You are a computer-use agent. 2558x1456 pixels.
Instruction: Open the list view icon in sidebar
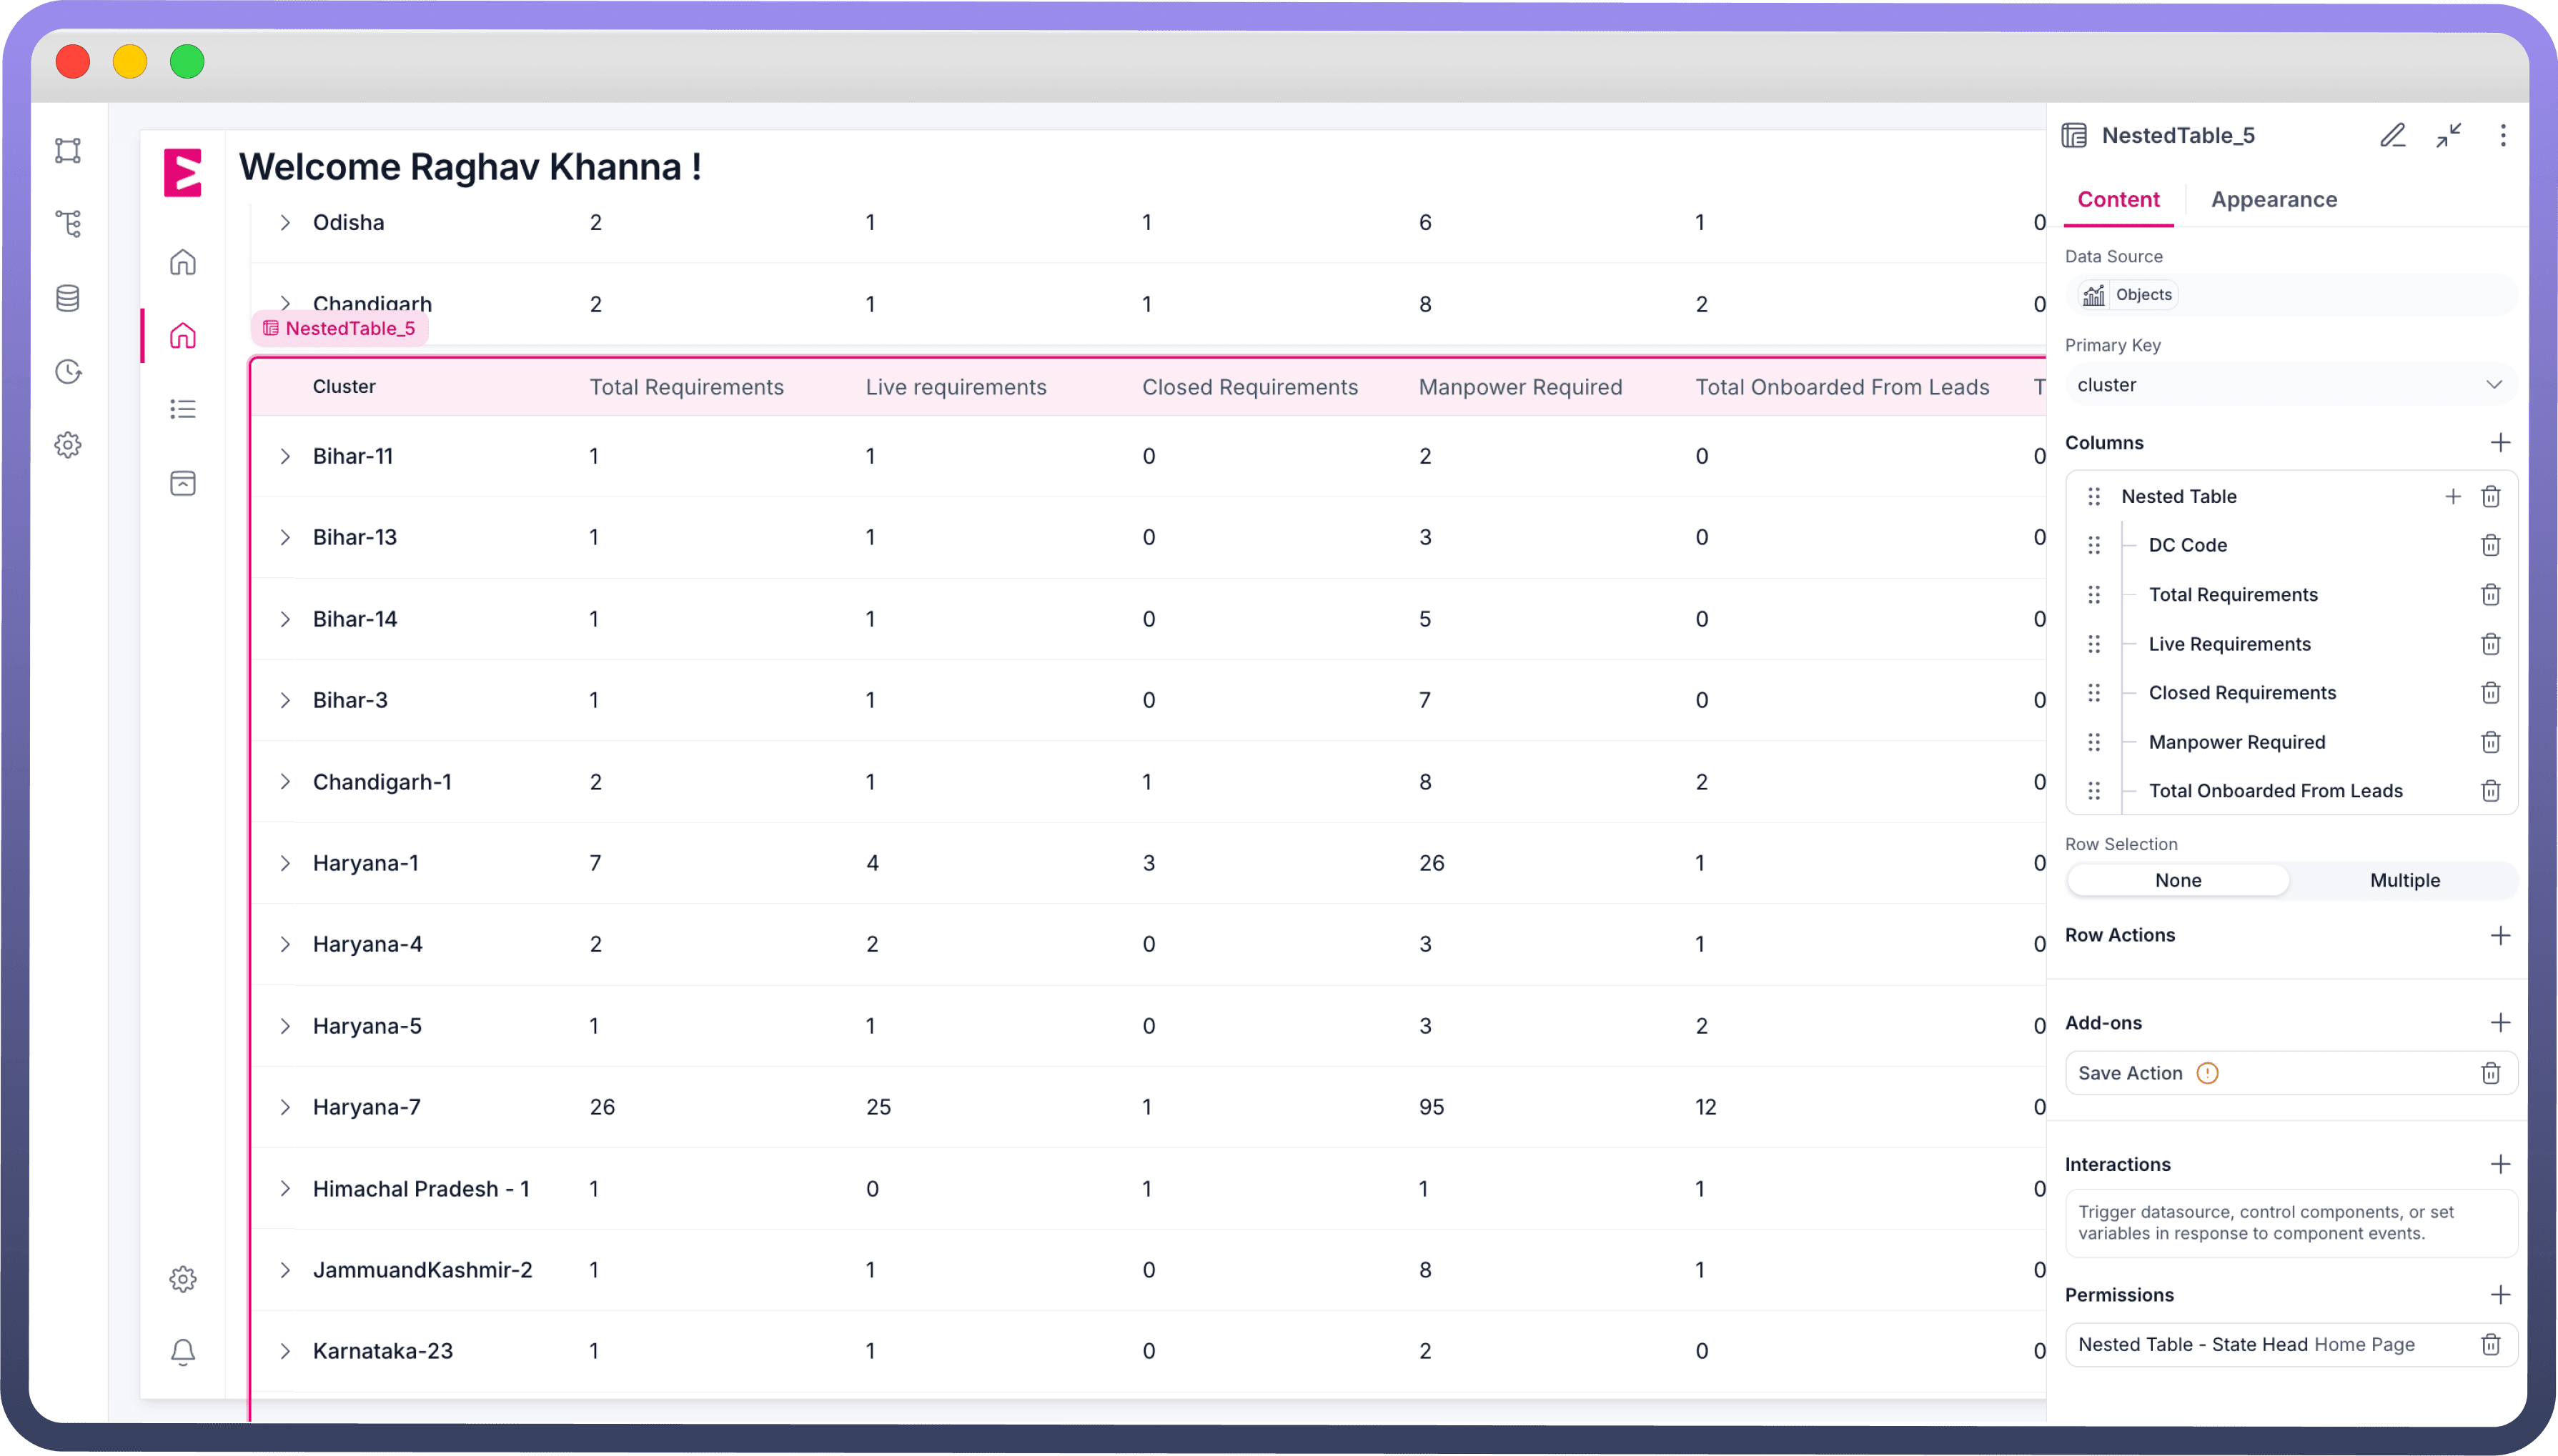pyautogui.click(x=182, y=409)
